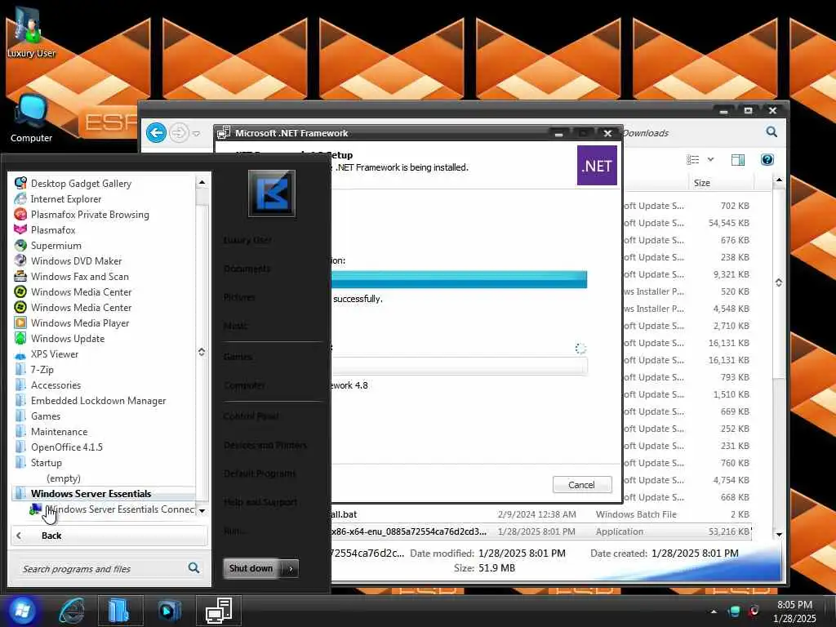Click the Windows Start orb
This screenshot has width=836, height=627.
[x=22, y=611]
